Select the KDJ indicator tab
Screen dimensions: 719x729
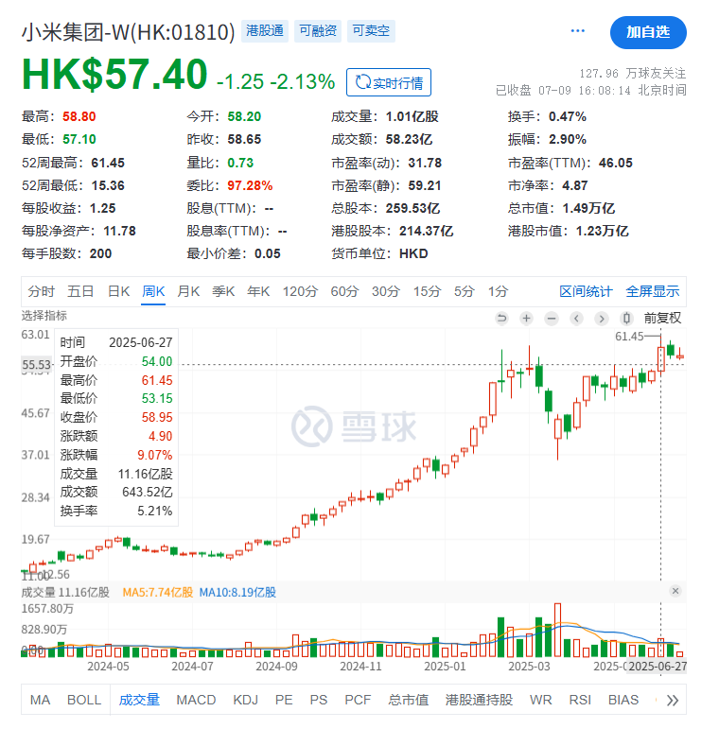tap(246, 701)
